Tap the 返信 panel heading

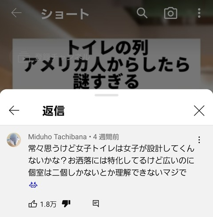53,111
